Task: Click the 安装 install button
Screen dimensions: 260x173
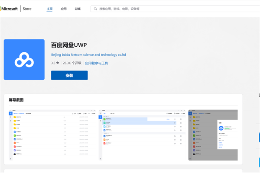Action: (x=69, y=75)
